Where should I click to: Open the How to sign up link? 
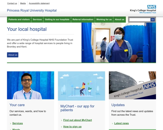click(72, 126)
